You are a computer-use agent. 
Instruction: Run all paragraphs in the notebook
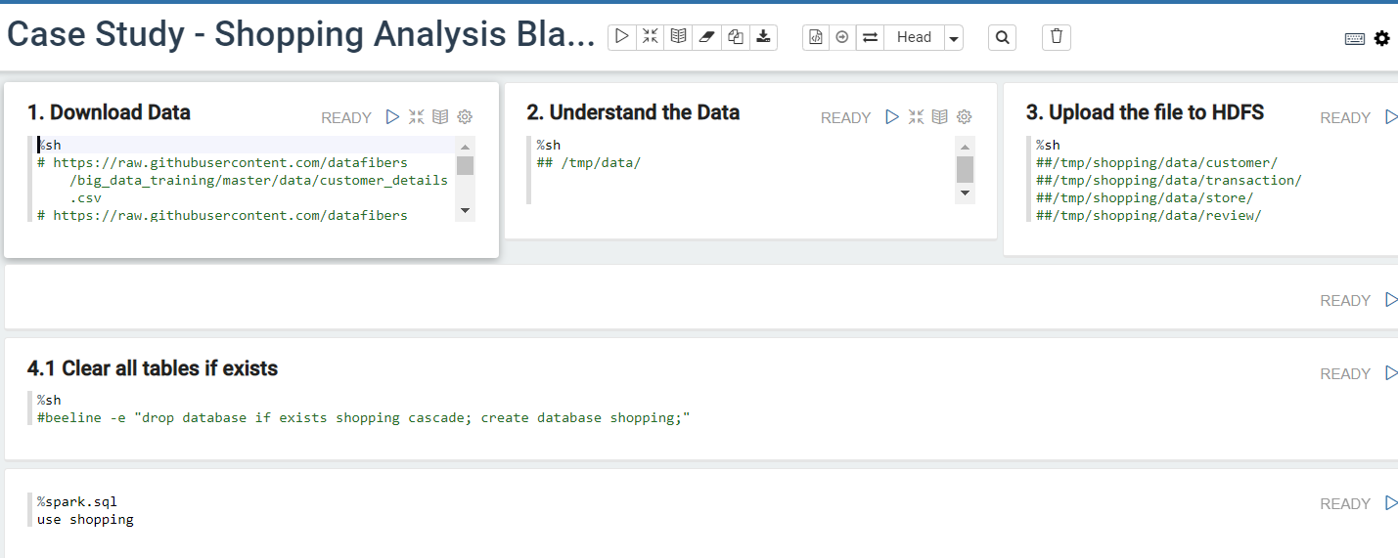click(621, 37)
